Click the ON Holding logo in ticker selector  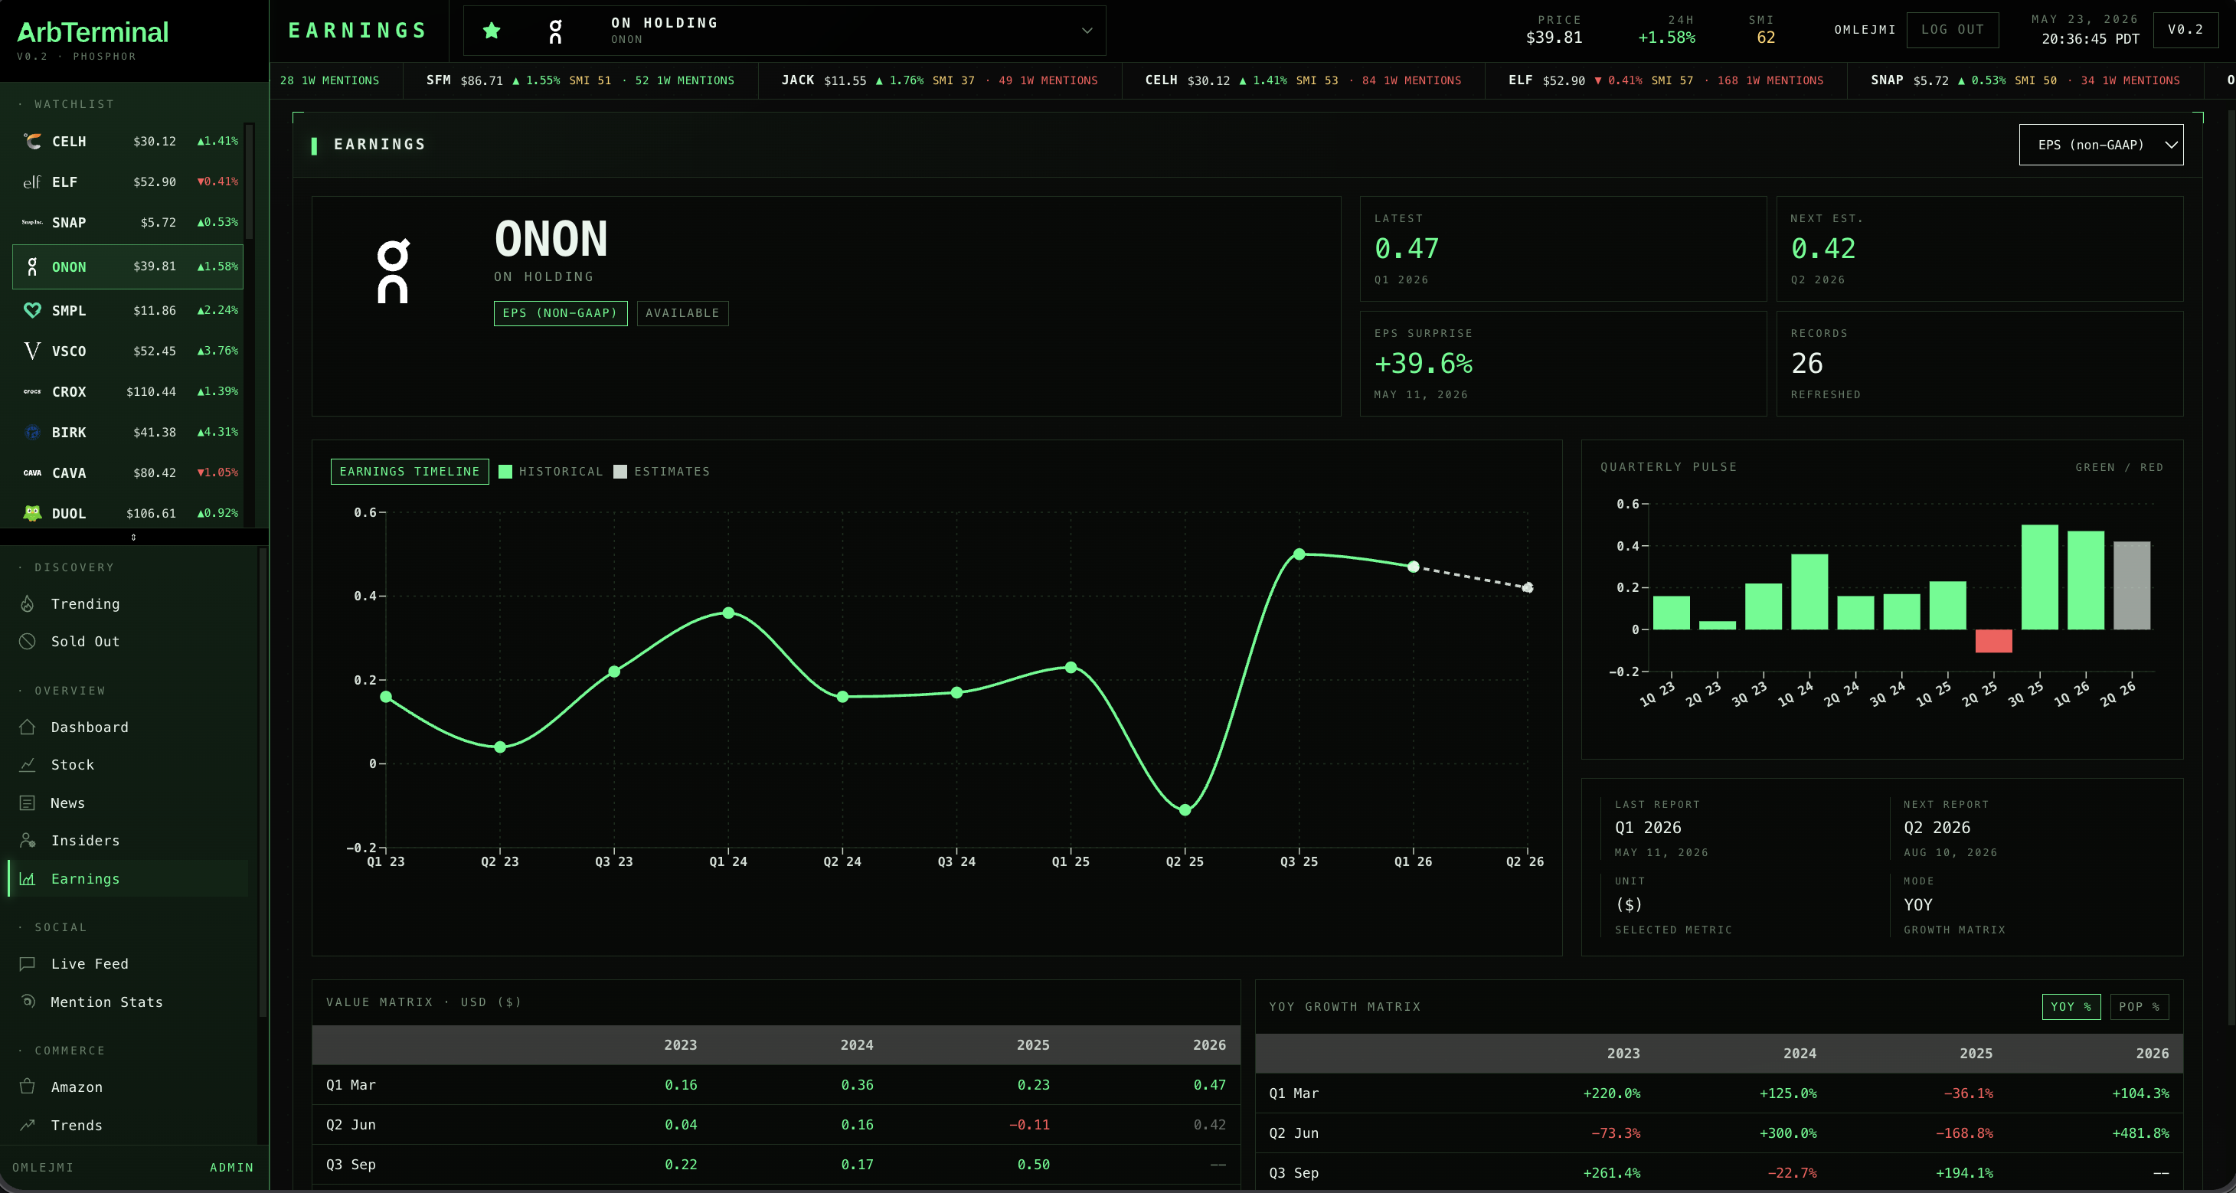coord(555,31)
